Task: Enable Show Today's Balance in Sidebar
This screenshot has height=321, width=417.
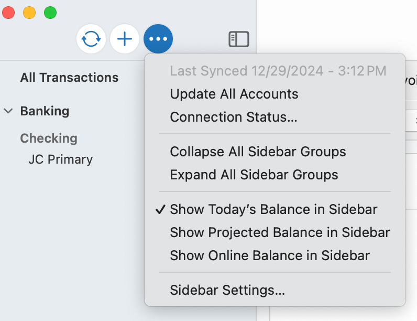Action: point(273,209)
